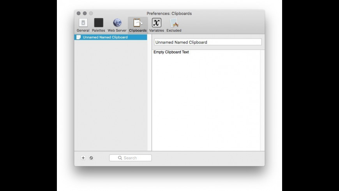The image size is (339, 191).
Task: Click the magnifier icon in Search field
Action: 120,158
